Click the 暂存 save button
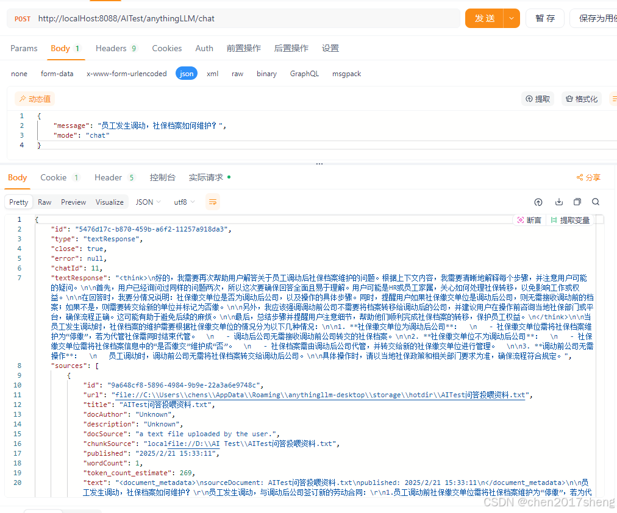 (x=544, y=18)
